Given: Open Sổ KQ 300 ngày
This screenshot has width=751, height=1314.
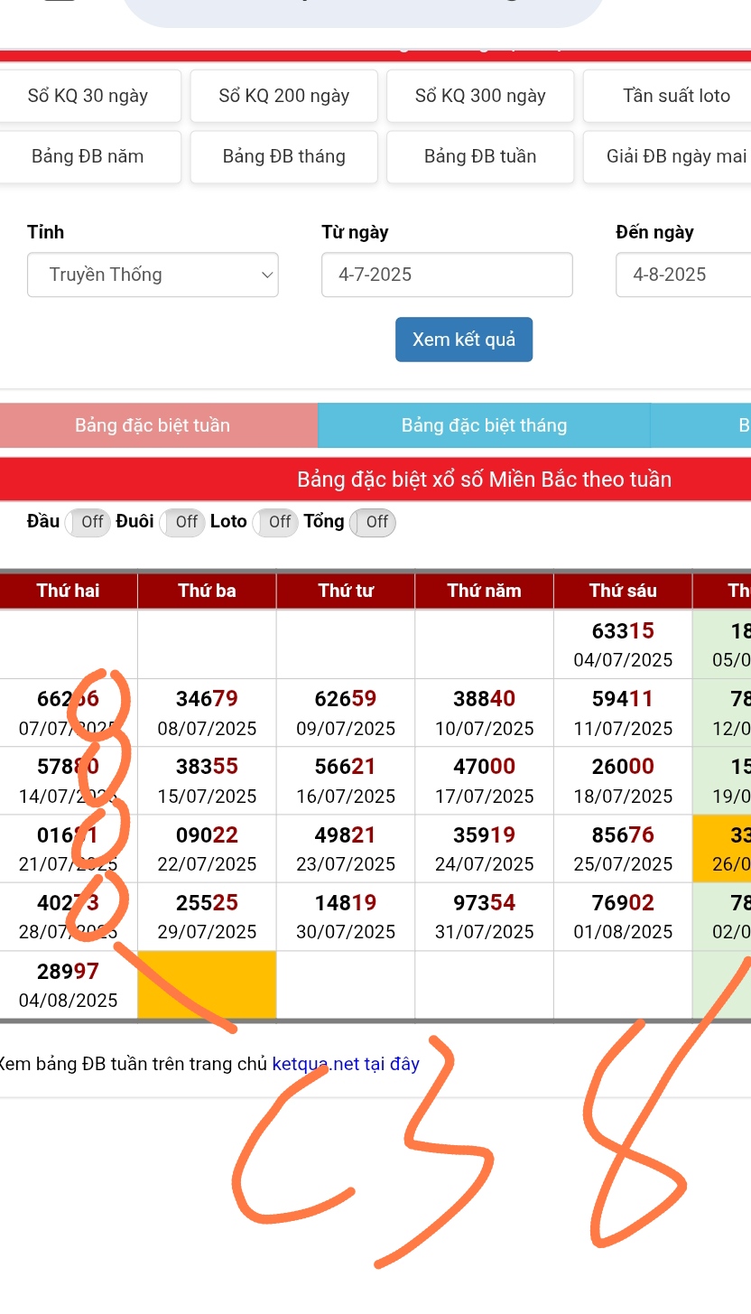Looking at the screenshot, I should tap(480, 96).
